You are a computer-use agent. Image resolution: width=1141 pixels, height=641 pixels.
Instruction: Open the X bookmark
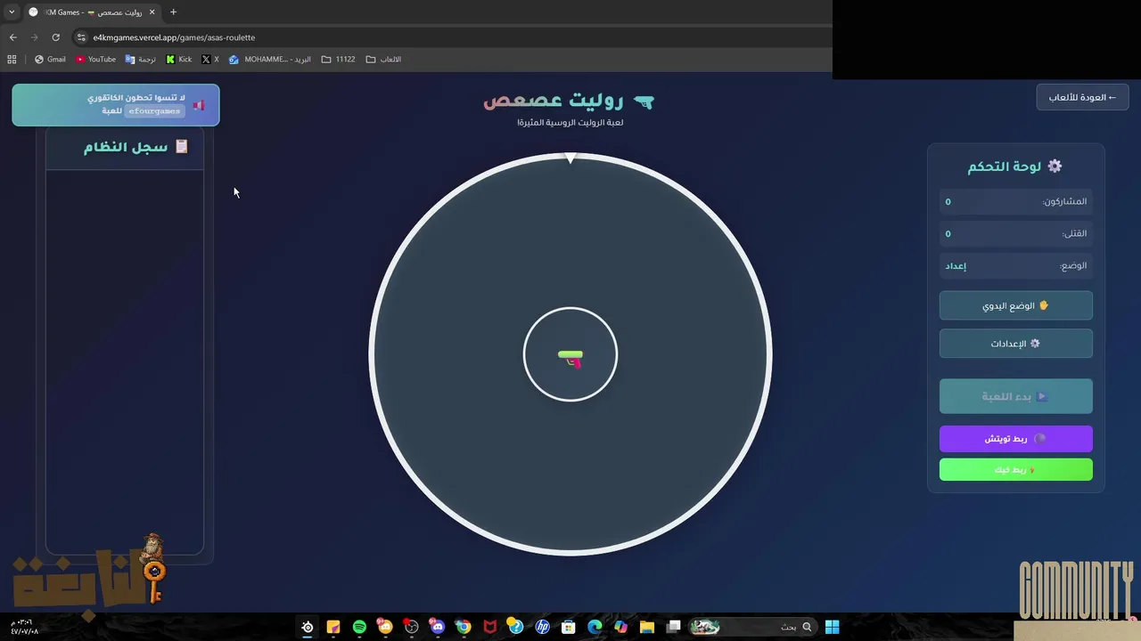(x=210, y=60)
